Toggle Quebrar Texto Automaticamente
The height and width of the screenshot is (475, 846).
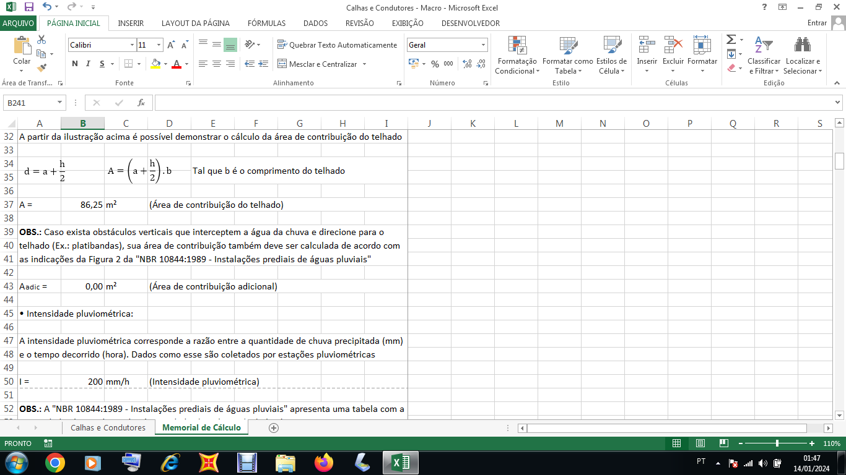click(337, 45)
